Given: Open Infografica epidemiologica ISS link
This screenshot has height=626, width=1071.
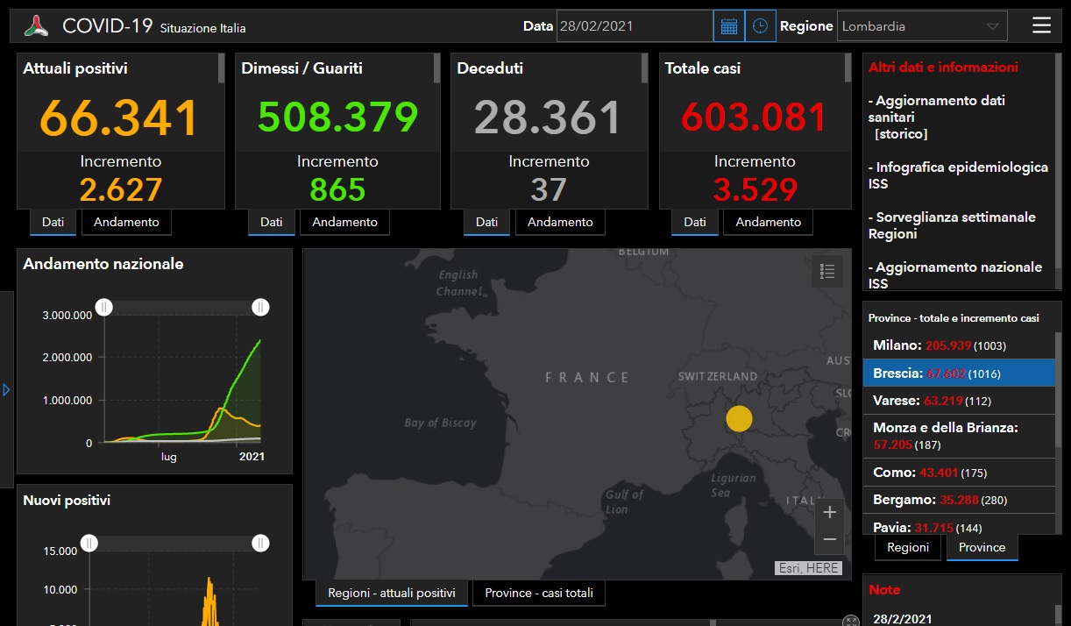Looking at the screenshot, I should coord(957,175).
